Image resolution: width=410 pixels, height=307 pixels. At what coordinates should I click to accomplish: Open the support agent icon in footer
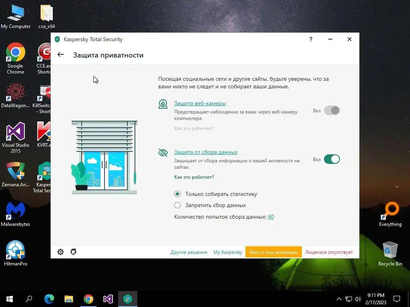tap(74, 252)
